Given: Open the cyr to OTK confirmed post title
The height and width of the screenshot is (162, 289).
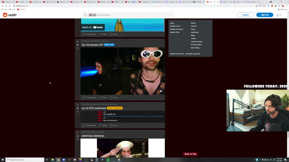Looking at the screenshot, I should [x=93, y=108].
